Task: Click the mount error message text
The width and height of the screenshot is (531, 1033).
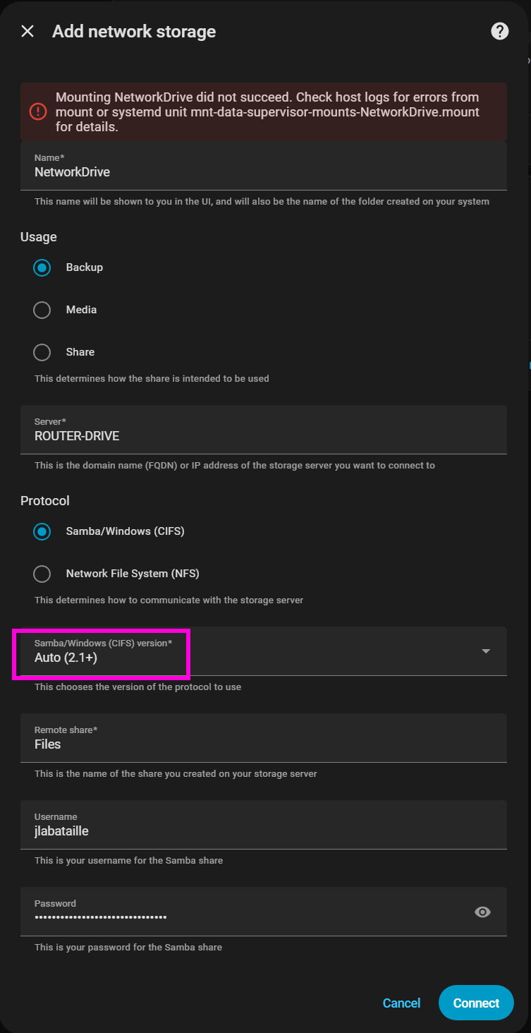Action: [268, 112]
